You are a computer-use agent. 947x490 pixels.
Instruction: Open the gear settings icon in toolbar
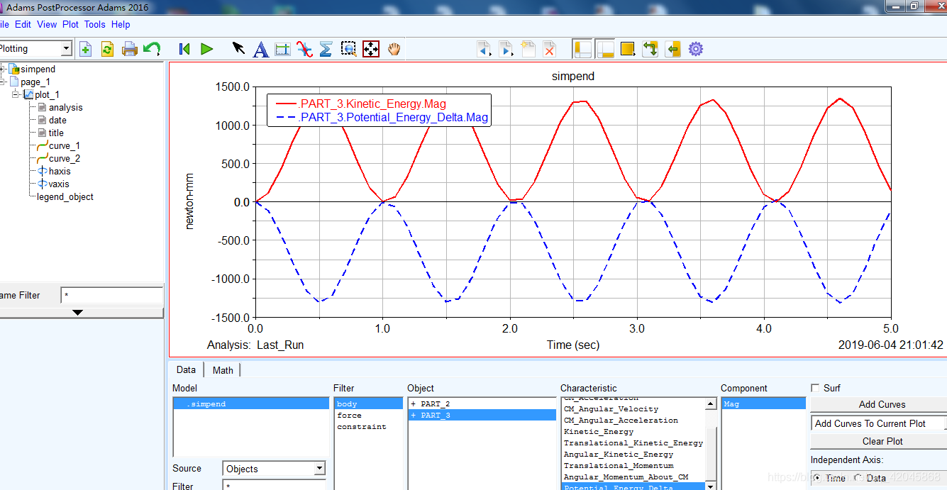click(x=695, y=49)
